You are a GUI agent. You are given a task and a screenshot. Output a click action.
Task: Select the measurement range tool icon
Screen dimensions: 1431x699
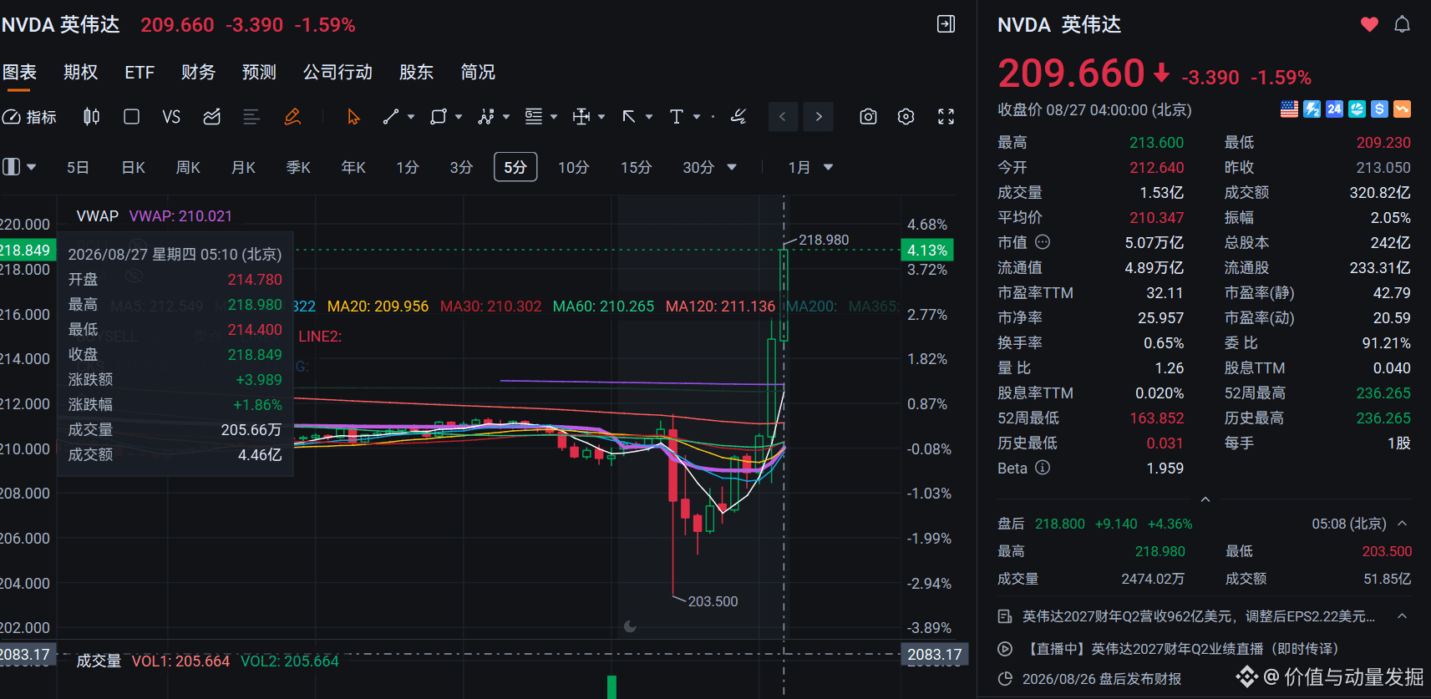point(581,117)
